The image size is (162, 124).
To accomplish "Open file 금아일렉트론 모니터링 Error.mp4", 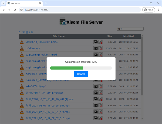I will pos(45,93).
